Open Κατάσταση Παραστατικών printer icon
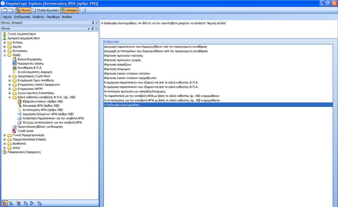The image size is (338, 207). (x=19, y=118)
